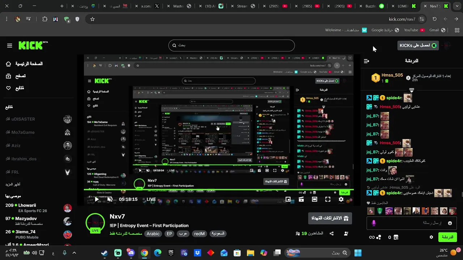Click the KICK logo

pyautogui.click(x=33, y=45)
